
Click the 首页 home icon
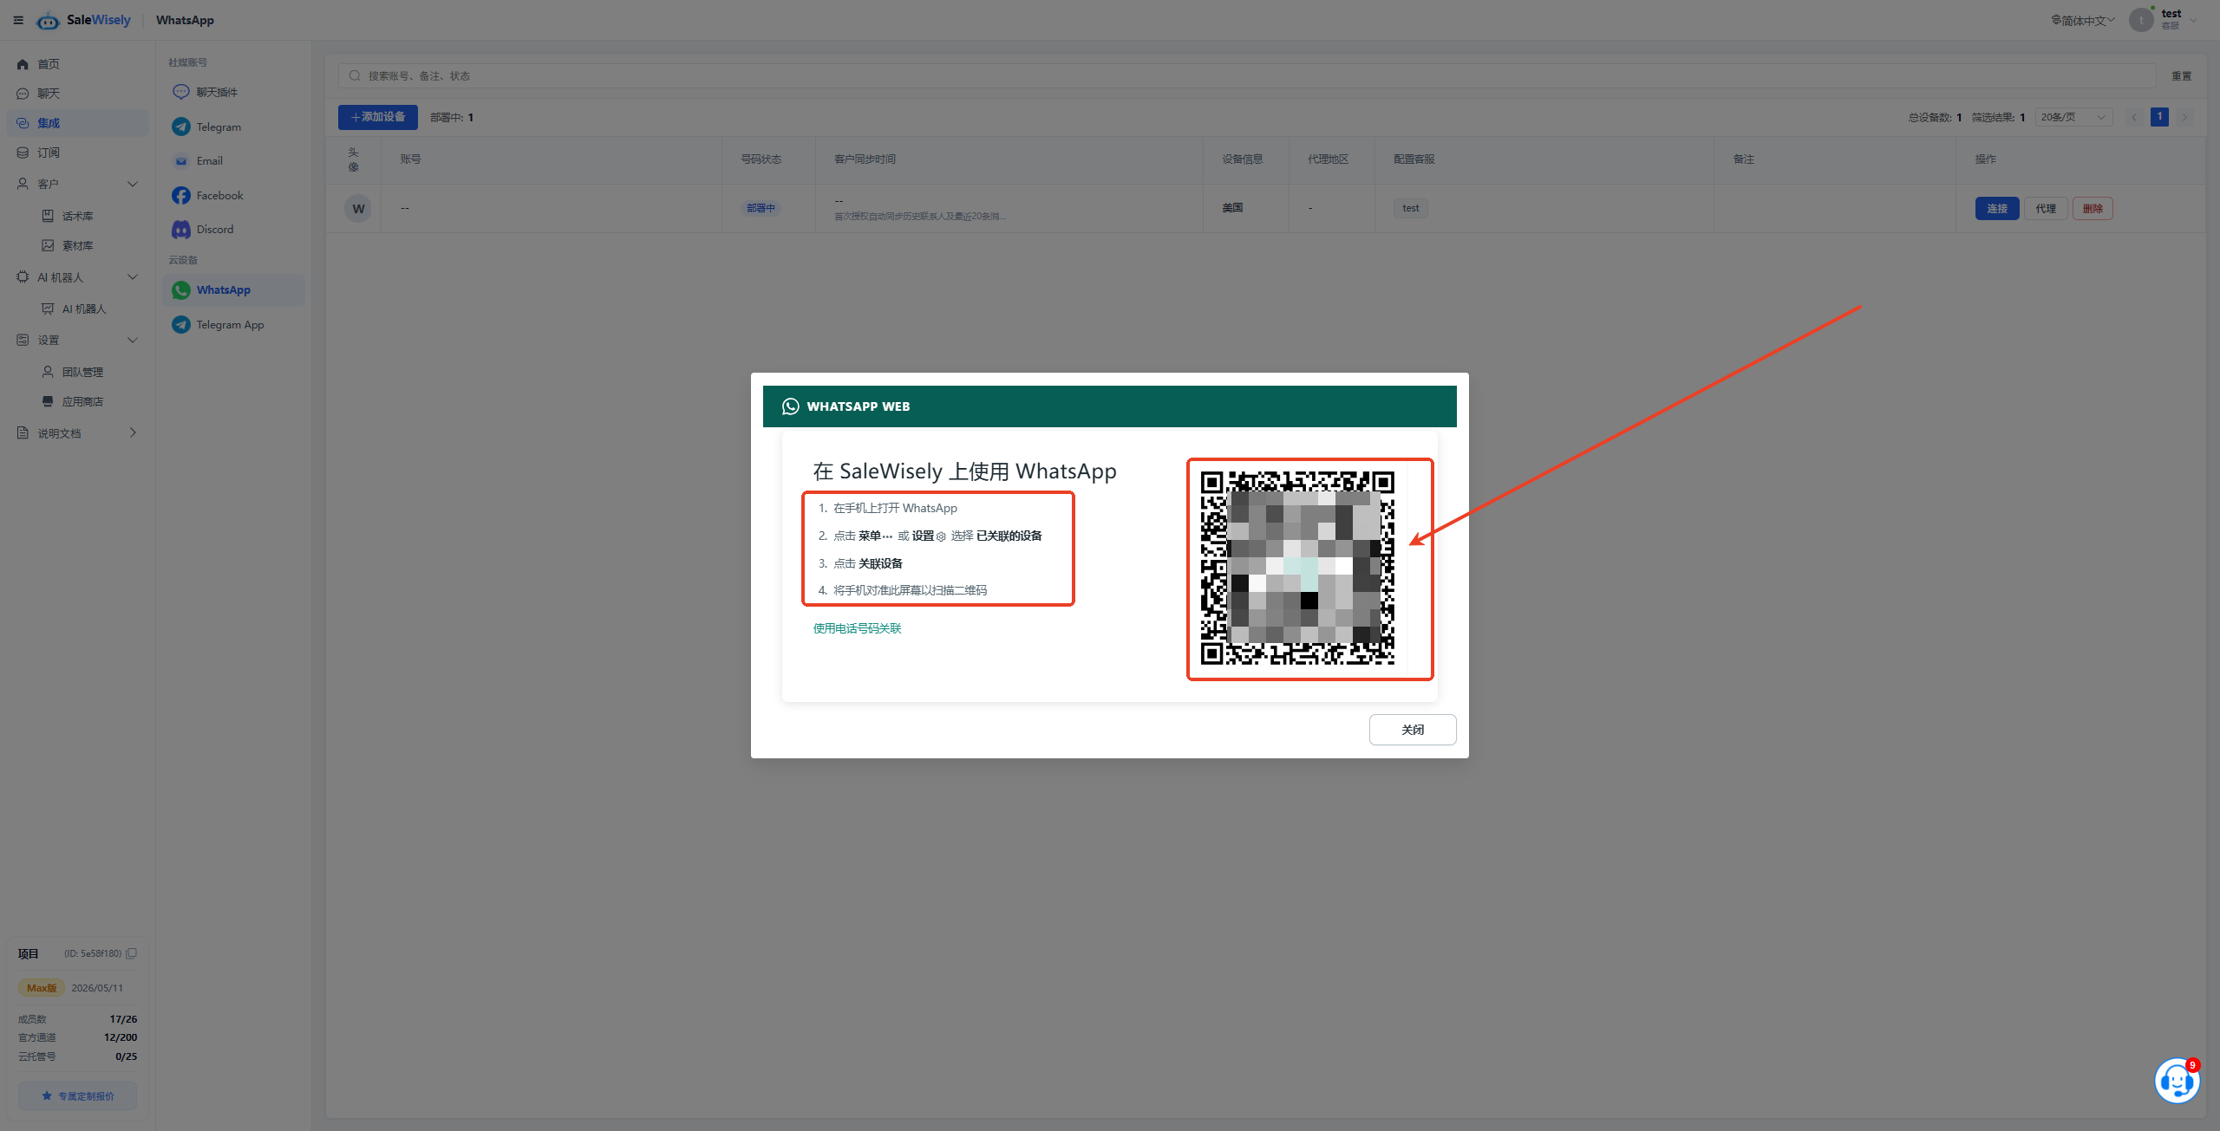click(x=23, y=64)
